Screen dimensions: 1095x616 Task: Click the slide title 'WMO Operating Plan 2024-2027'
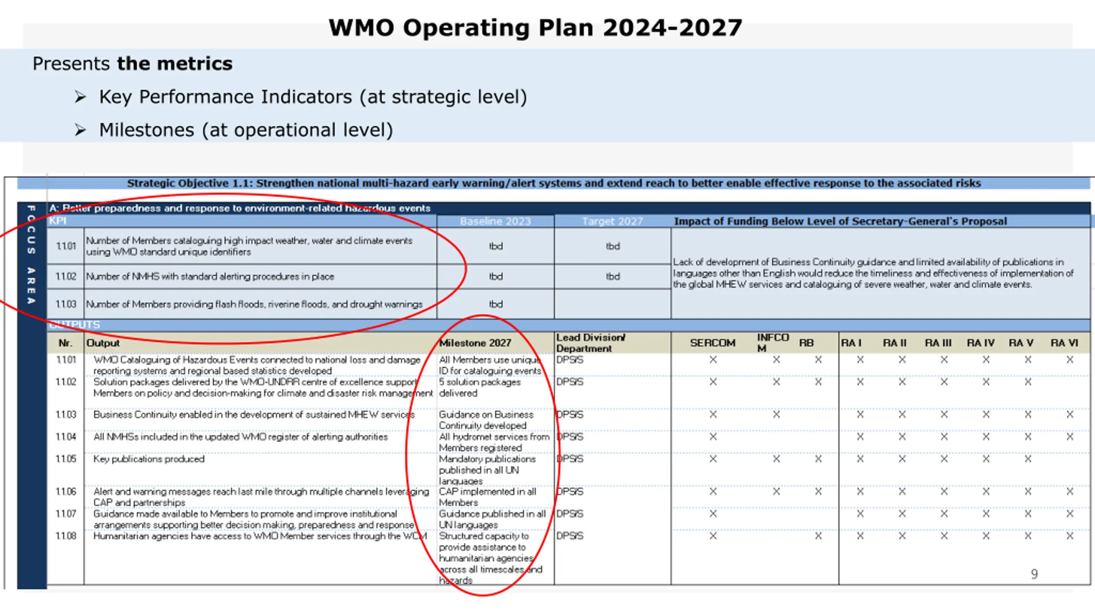point(535,28)
